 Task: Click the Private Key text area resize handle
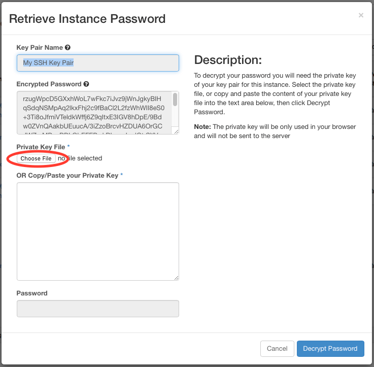click(176, 278)
